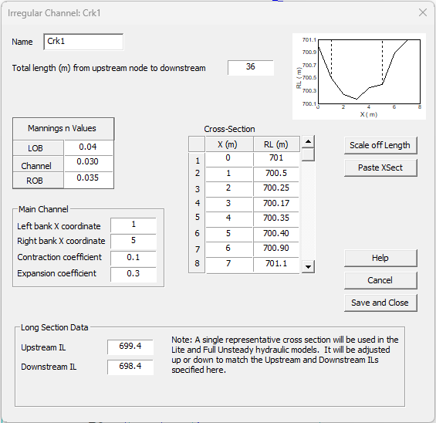Click the cross-section profile graph preview
Screen dimensions: 436x423
(359, 76)
